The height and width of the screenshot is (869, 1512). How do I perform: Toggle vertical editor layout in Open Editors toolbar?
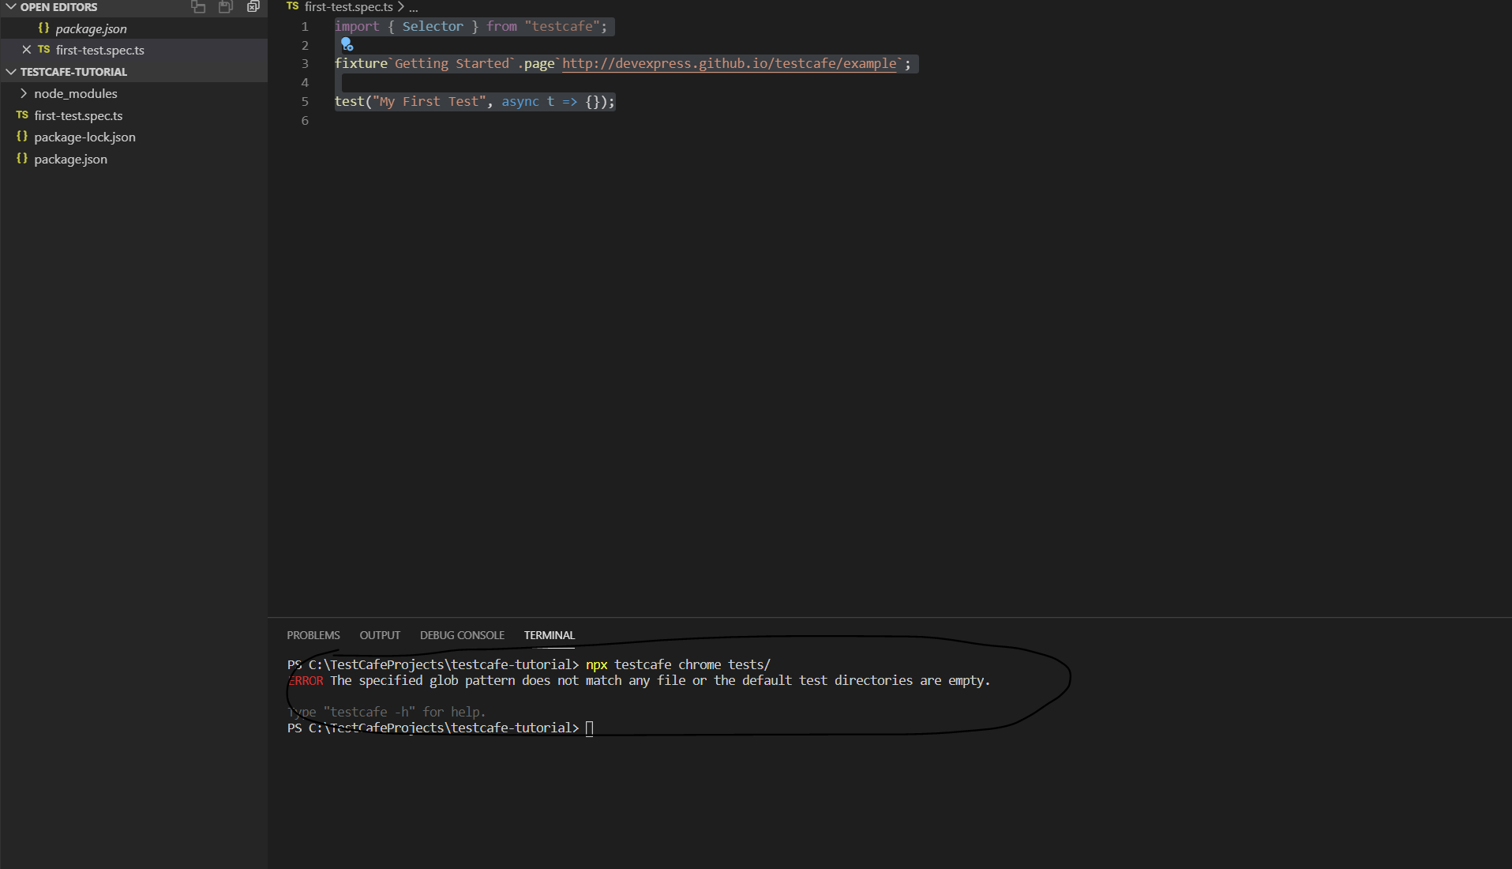pos(197,7)
